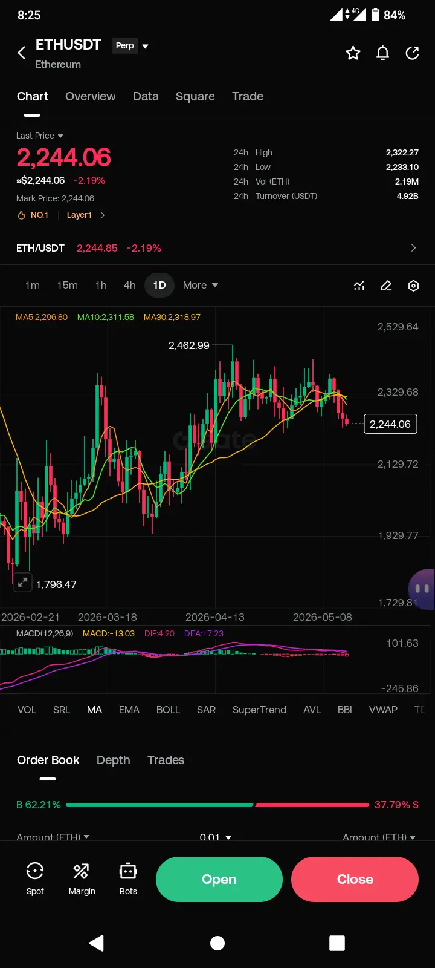The image size is (435, 968).
Task: Tap the red Close button
Action: click(355, 879)
